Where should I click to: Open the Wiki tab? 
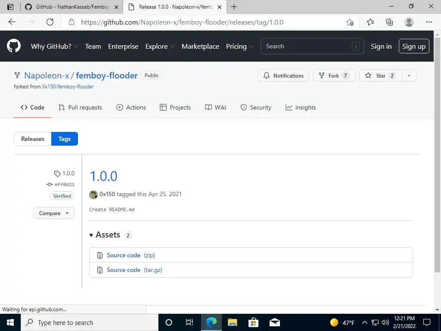(215, 107)
